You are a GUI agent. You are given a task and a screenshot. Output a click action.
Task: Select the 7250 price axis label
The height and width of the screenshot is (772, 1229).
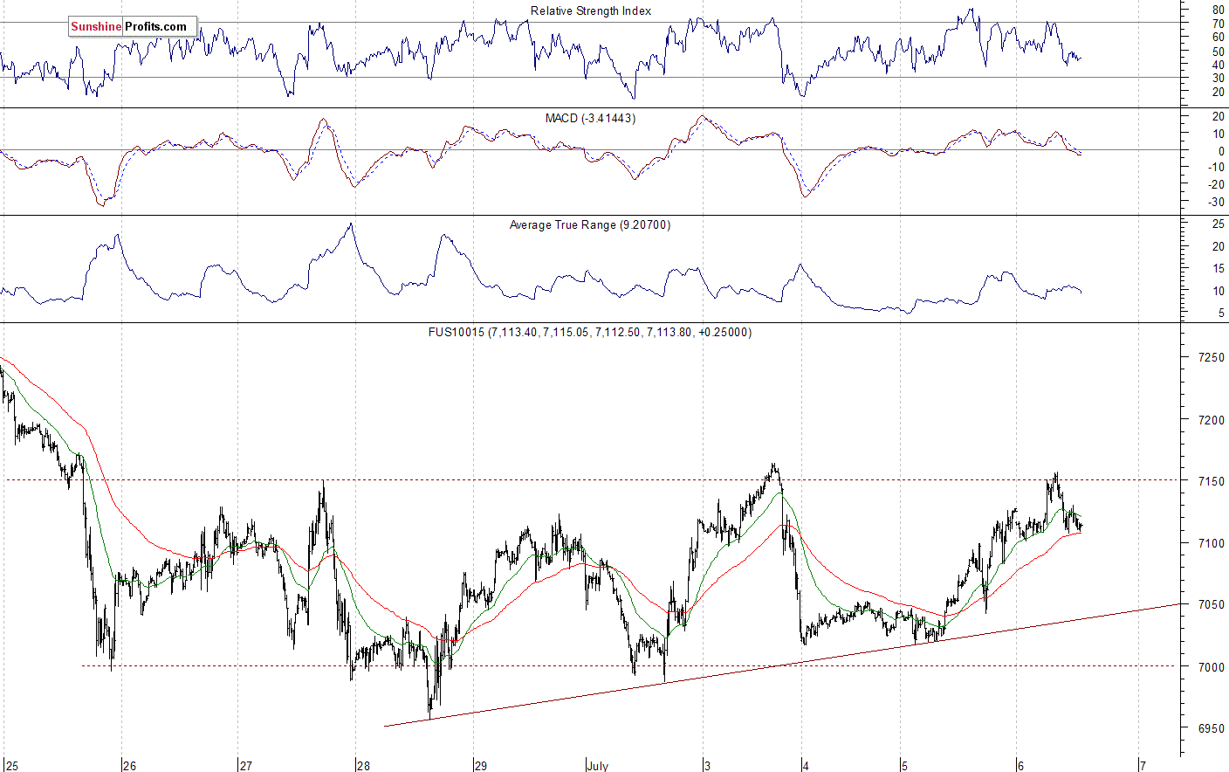pyautogui.click(x=1211, y=357)
